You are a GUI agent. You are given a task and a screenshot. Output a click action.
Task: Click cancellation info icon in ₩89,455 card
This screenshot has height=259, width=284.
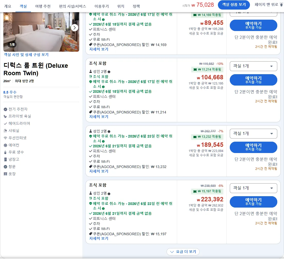coord(103,20)
